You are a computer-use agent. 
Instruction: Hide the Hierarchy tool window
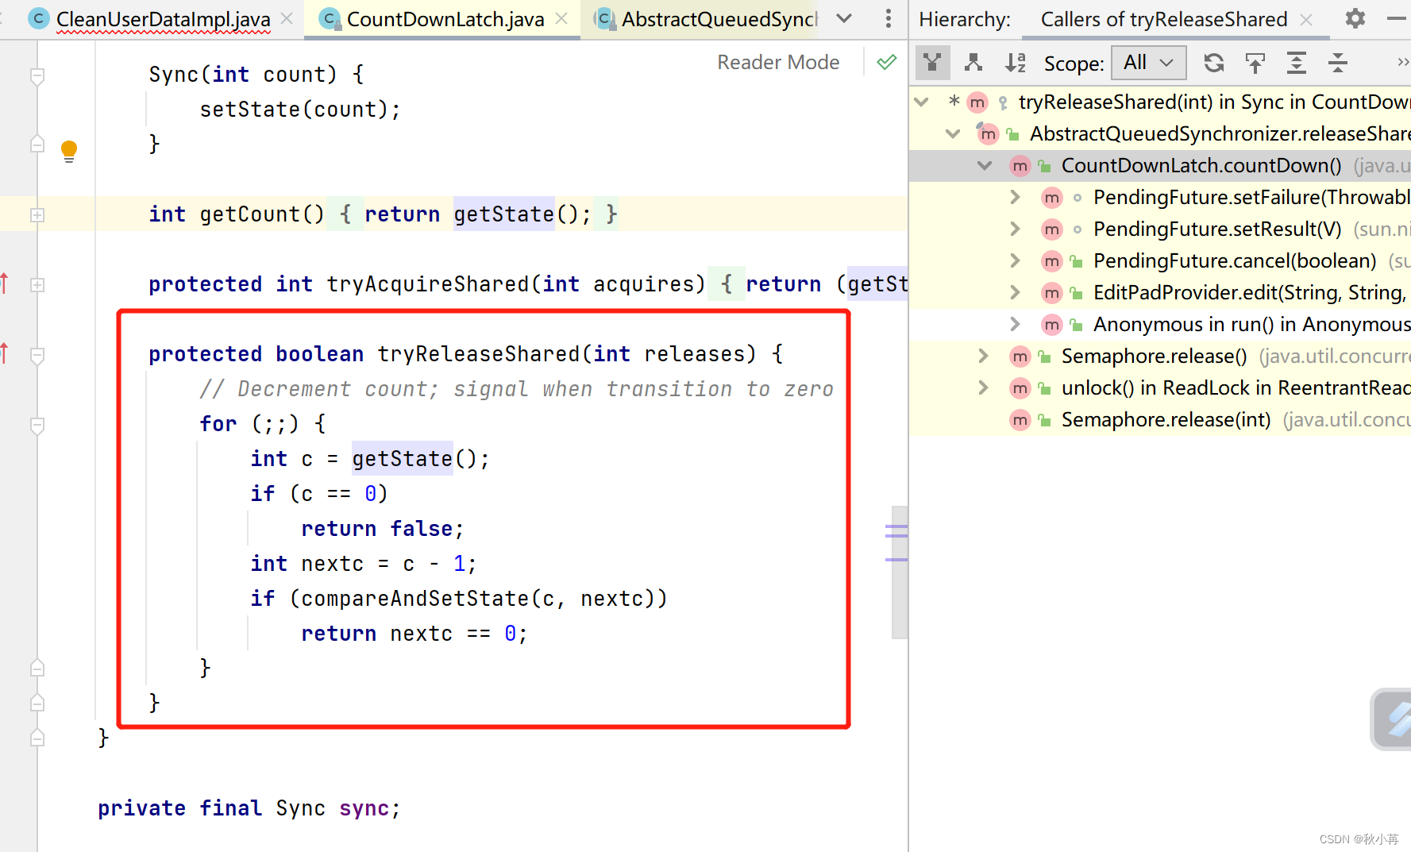point(1396,18)
